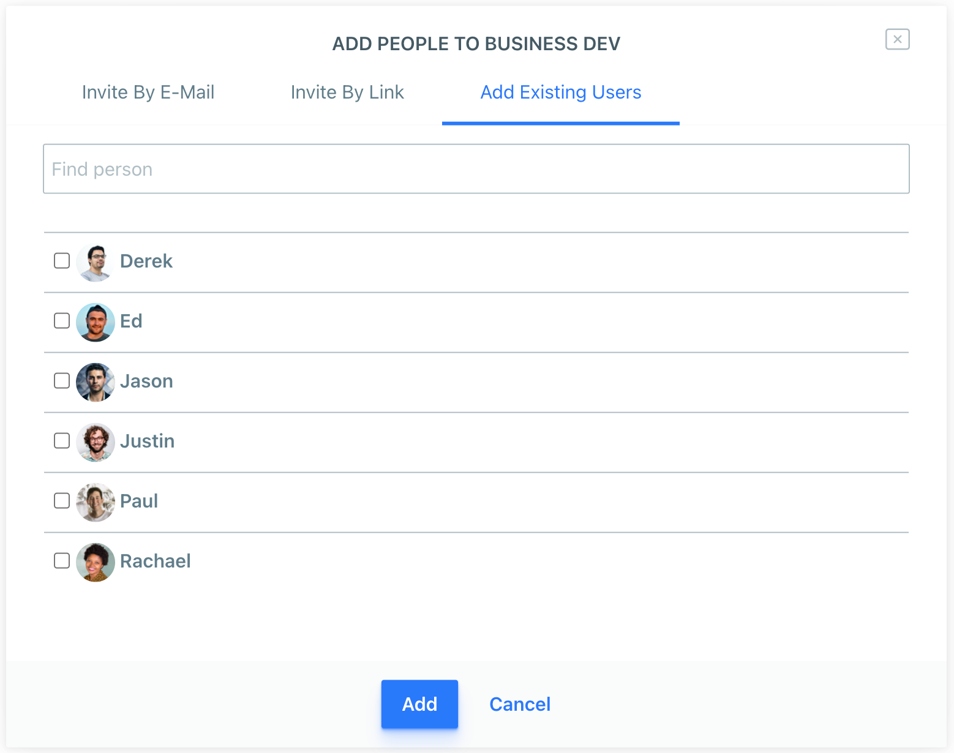Open the Invite By Link tab

[x=347, y=92]
